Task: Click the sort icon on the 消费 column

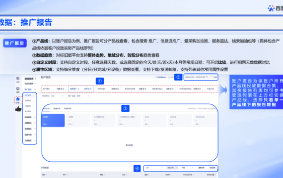Action: click(x=148, y=175)
